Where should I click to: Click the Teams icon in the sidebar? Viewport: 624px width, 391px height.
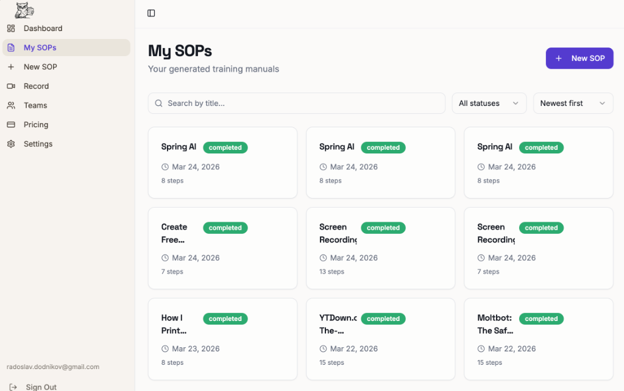point(11,105)
